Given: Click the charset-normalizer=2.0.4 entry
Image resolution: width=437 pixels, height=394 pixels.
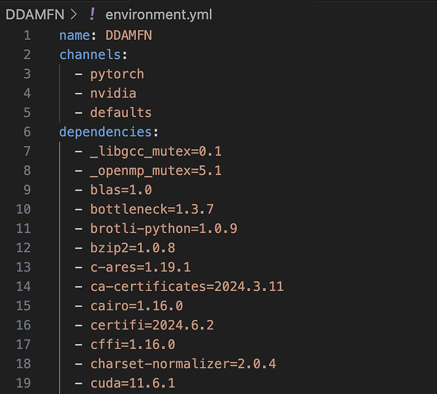Looking at the screenshot, I should 183,363.
